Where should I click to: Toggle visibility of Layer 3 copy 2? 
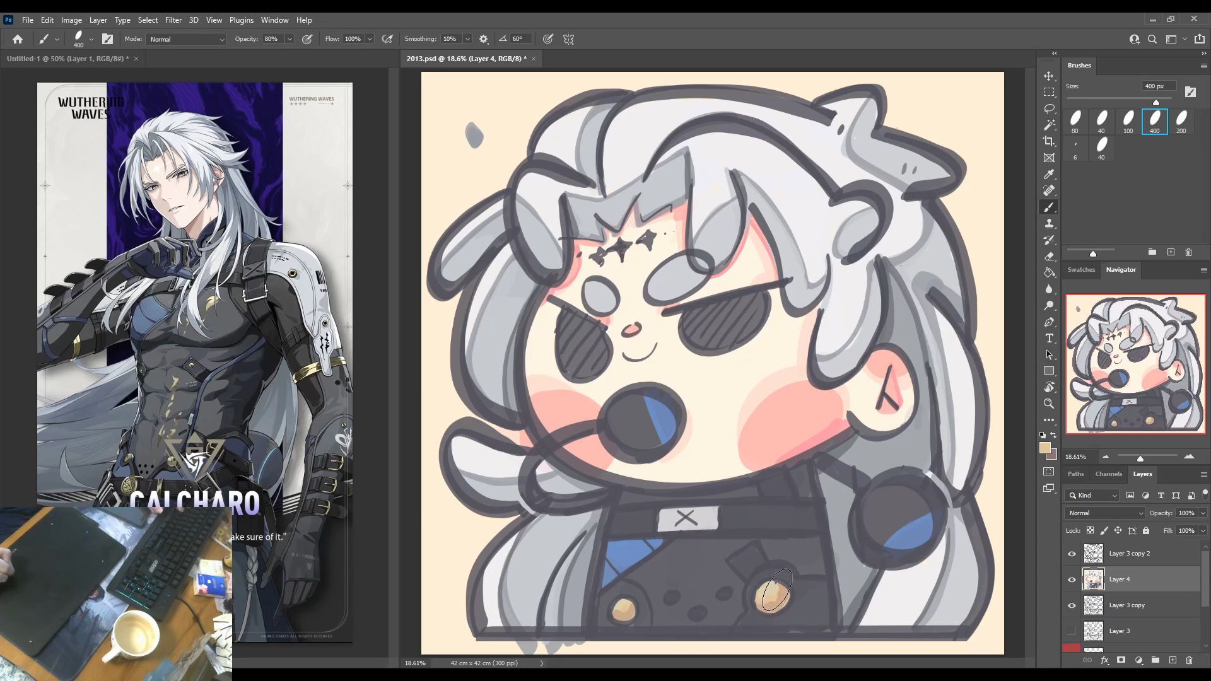(x=1072, y=554)
